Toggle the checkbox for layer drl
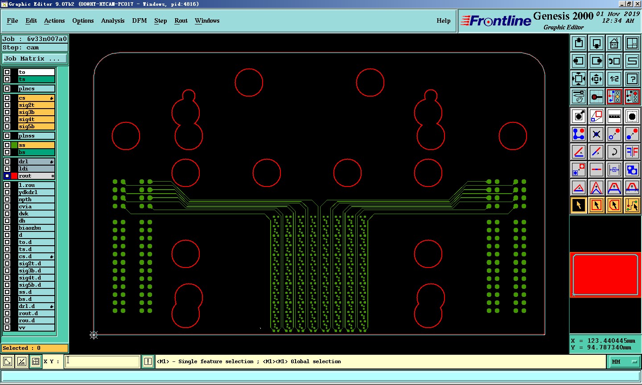Screen dimensions: 642x385 pos(7,162)
